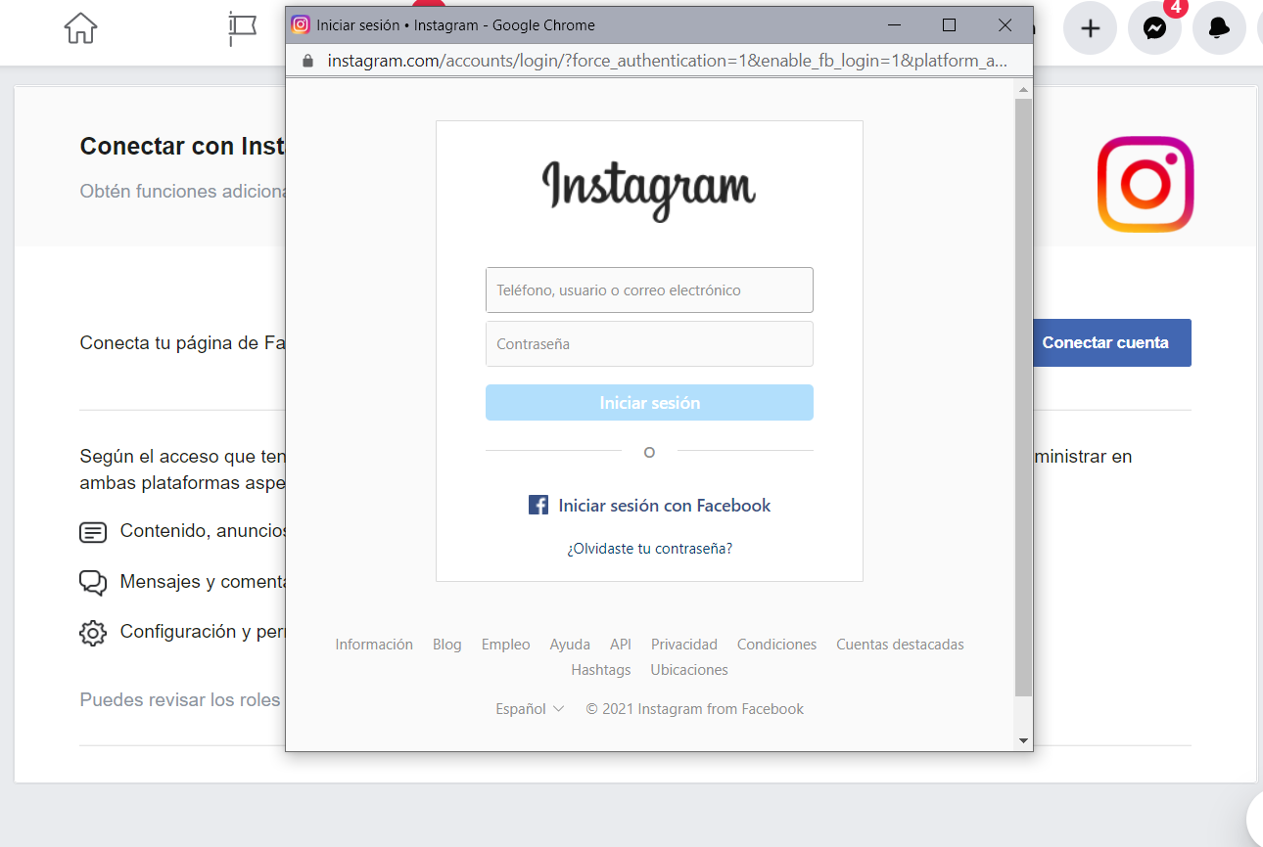1263x847 pixels.
Task: Open the Español language dropdown
Action: click(530, 709)
